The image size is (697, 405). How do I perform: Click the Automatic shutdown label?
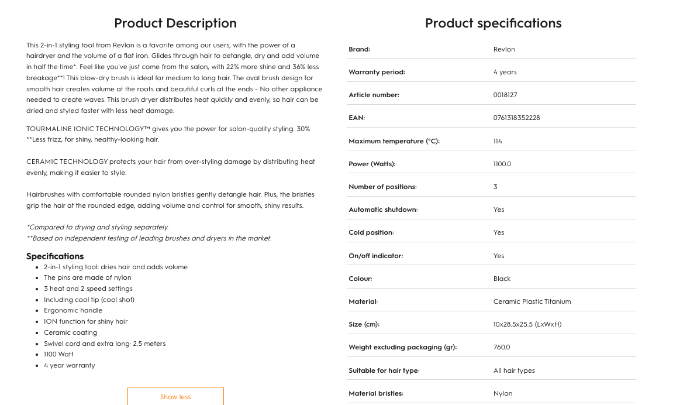pyautogui.click(x=383, y=210)
